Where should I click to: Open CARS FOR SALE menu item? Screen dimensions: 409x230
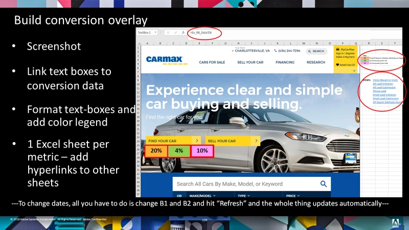(x=212, y=62)
